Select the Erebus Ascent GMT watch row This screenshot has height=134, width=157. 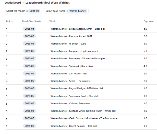pyautogui.click(x=81, y=36)
